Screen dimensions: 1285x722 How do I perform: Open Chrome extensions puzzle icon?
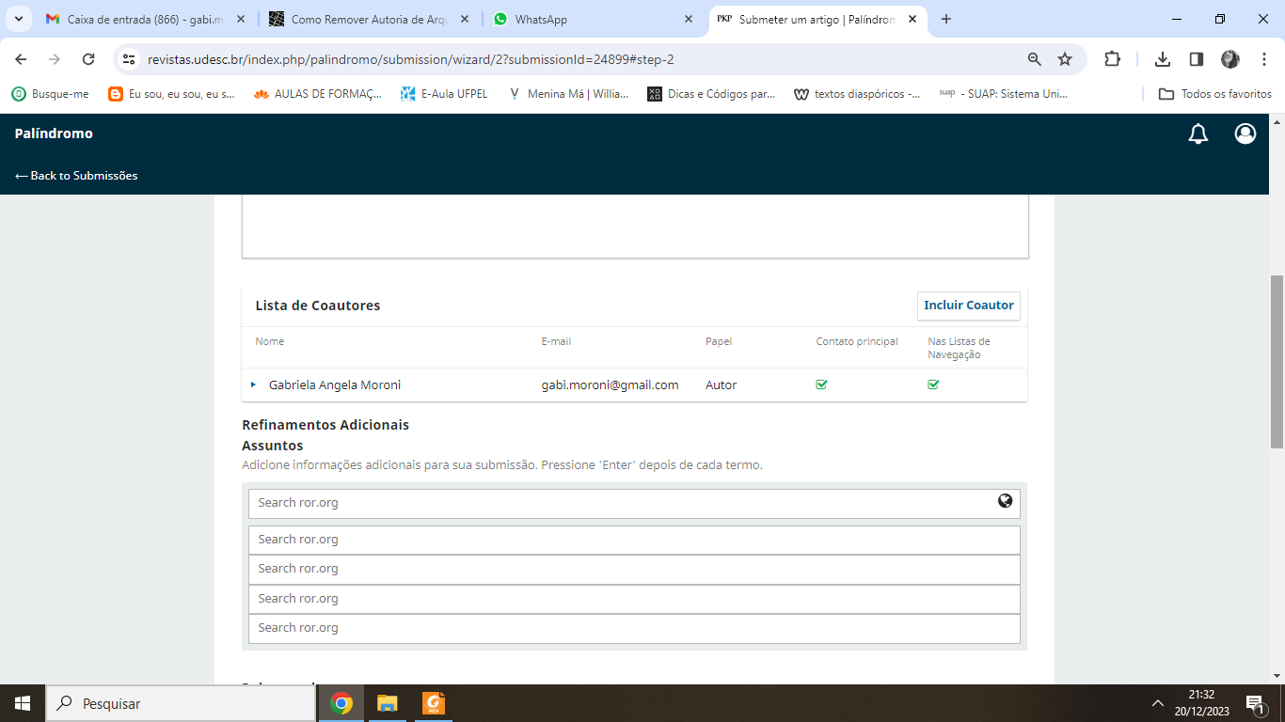[1112, 59]
